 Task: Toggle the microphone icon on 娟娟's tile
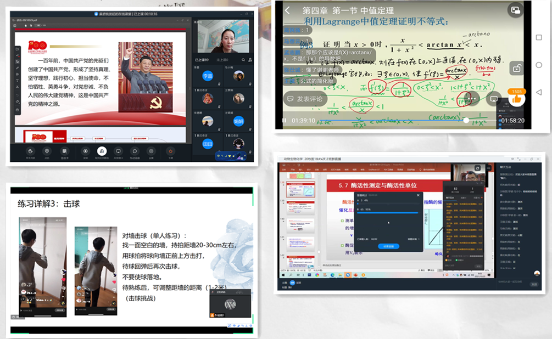[250, 129]
